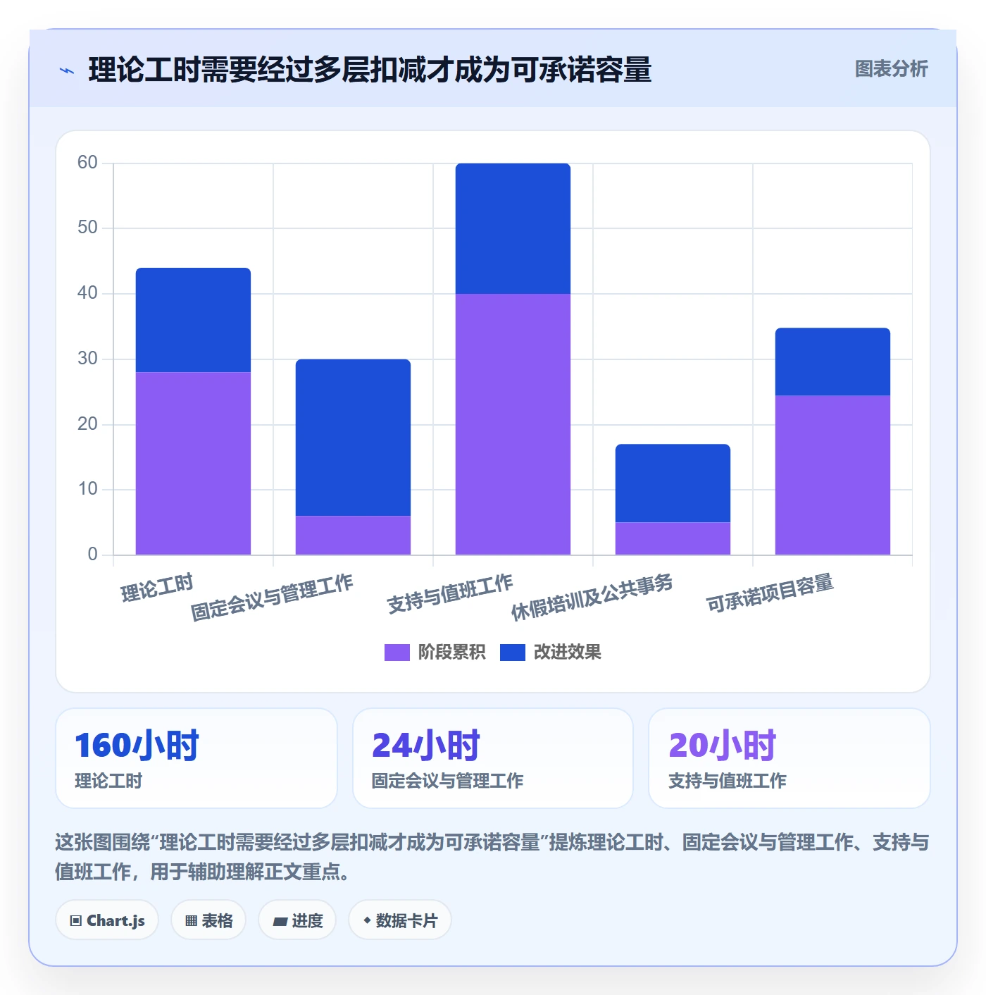Viewport: 986px width, 995px height.
Task: Click the 可承诺项目容量 x-axis label
Action: [x=770, y=593]
